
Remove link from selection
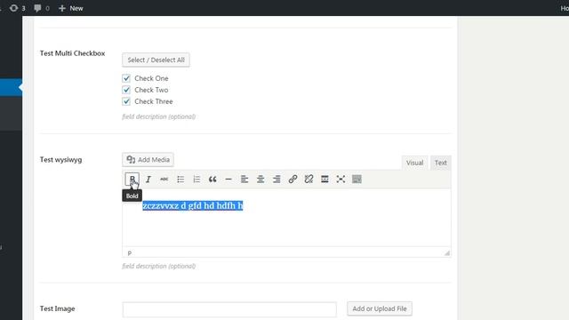point(309,179)
